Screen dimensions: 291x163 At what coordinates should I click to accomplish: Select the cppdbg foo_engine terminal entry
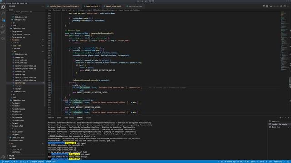tap(279, 124)
